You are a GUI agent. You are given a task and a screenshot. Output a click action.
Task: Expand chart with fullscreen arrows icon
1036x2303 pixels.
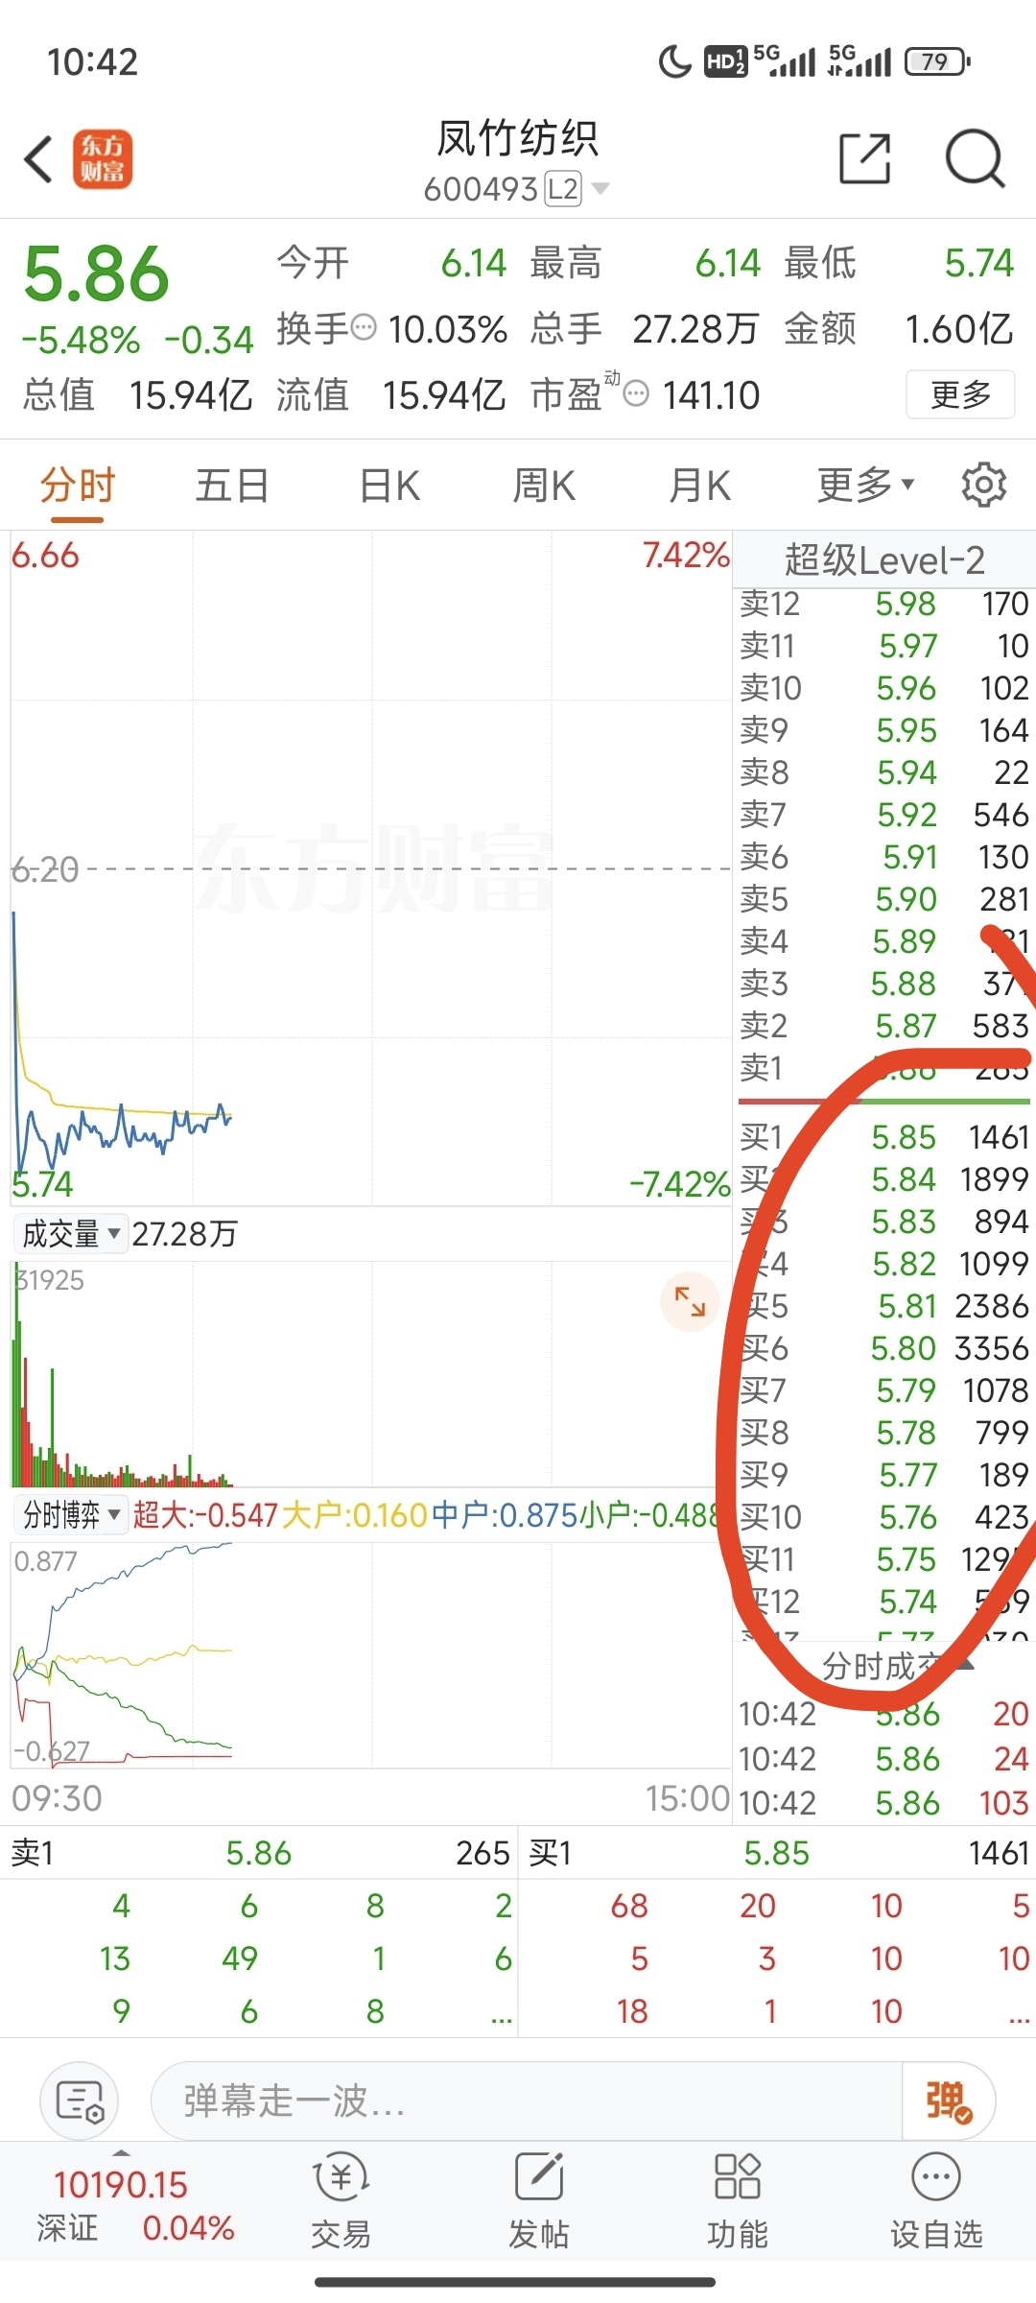pyautogui.click(x=690, y=1301)
